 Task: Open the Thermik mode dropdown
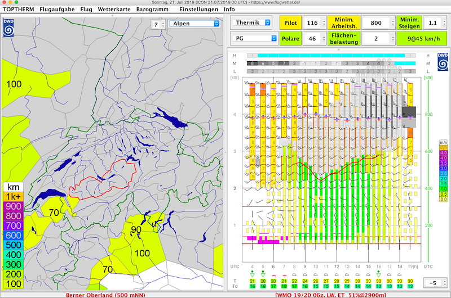[253, 22]
